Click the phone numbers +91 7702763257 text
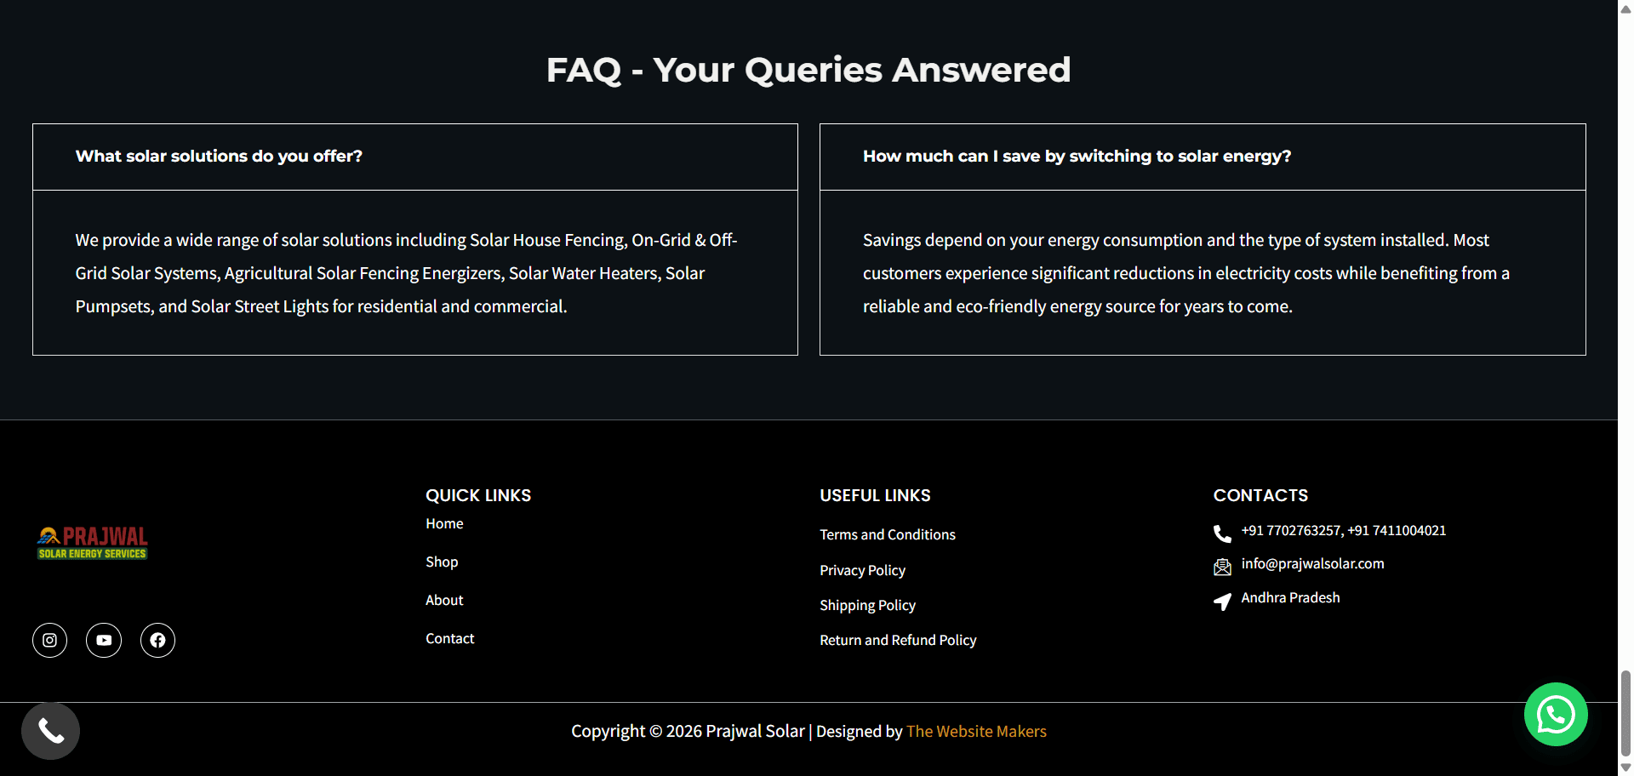 click(x=1343, y=530)
